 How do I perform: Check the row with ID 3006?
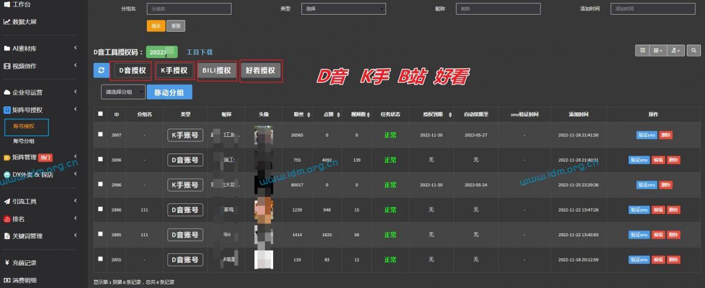point(100,159)
